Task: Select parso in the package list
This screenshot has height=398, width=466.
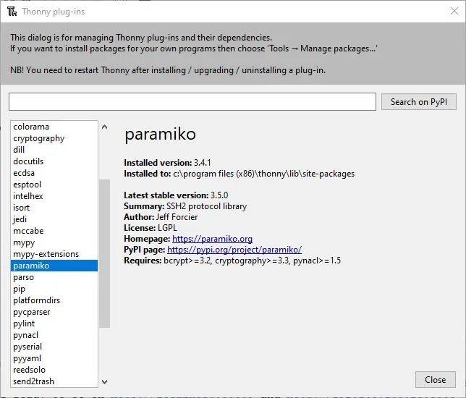Action: point(54,277)
